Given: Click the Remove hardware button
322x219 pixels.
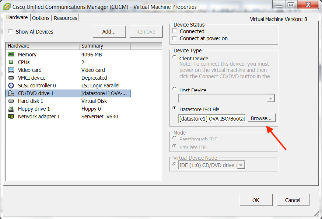Looking at the screenshot, I should [x=146, y=32].
